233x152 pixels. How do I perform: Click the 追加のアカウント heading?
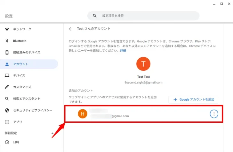point(81,90)
